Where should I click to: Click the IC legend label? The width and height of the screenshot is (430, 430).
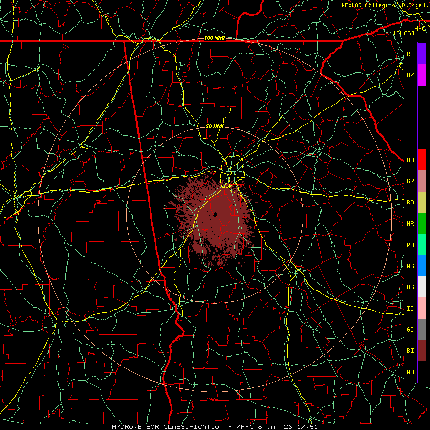[410, 309]
